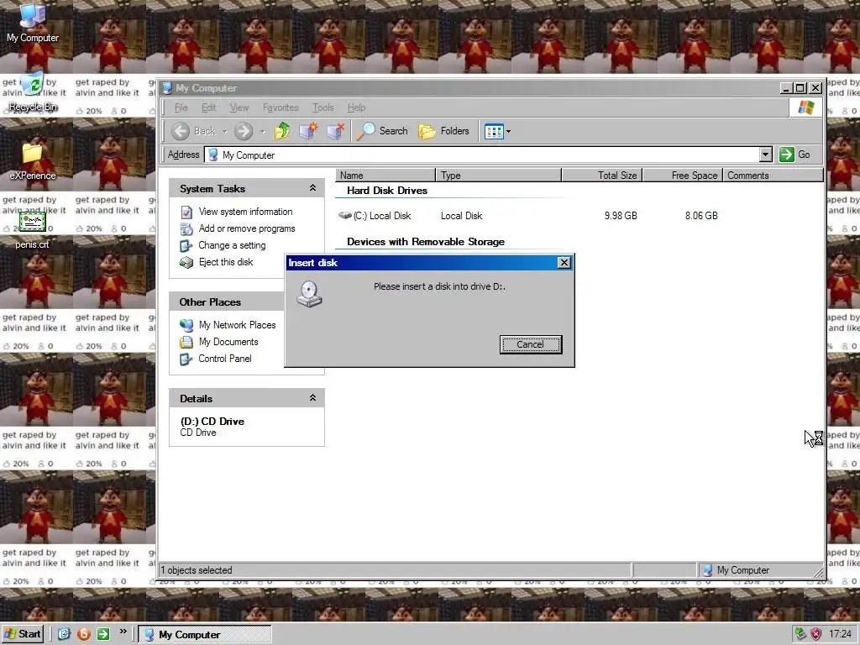Viewport: 860px width, 645px height.
Task: Click the My Computer desktop icon
Action: click(x=33, y=24)
